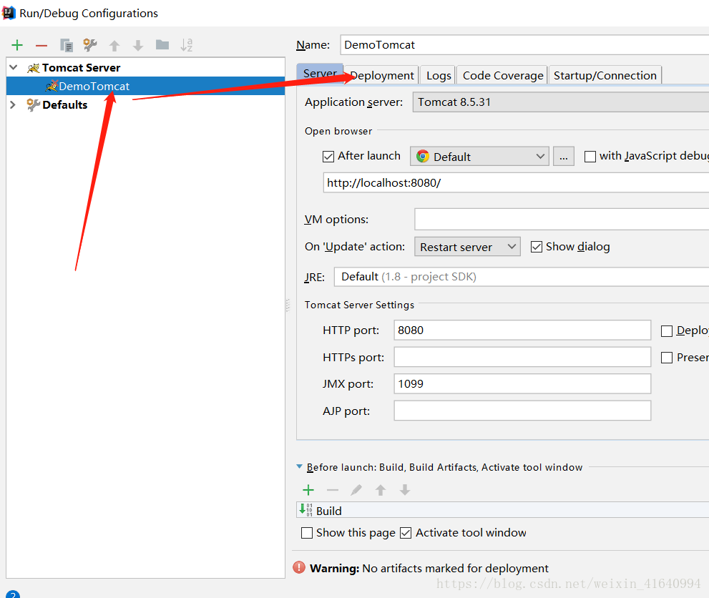Switch to the Server tab

[x=320, y=74]
